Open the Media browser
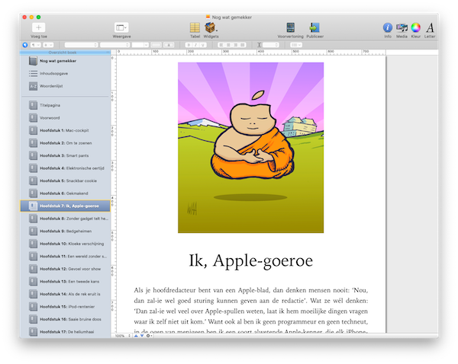The image size is (458, 364). (402, 27)
